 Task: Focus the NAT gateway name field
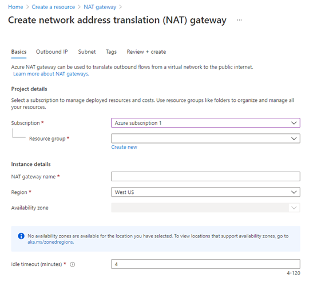coord(205,176)
